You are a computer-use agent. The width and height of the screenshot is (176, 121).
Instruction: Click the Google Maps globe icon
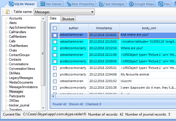click(131, 4)
